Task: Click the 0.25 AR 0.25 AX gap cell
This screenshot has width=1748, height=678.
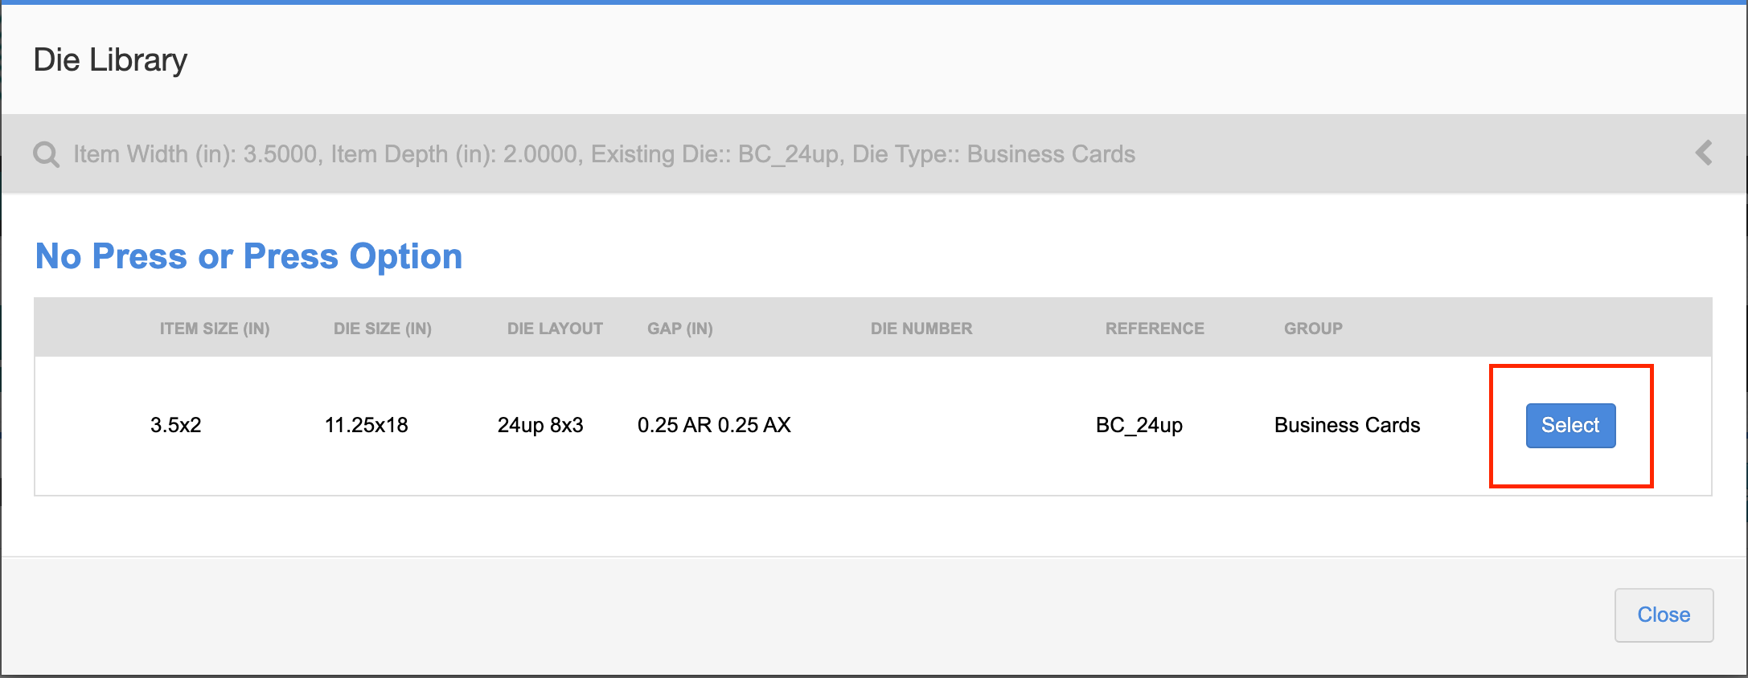Action: tap(714, 425)
